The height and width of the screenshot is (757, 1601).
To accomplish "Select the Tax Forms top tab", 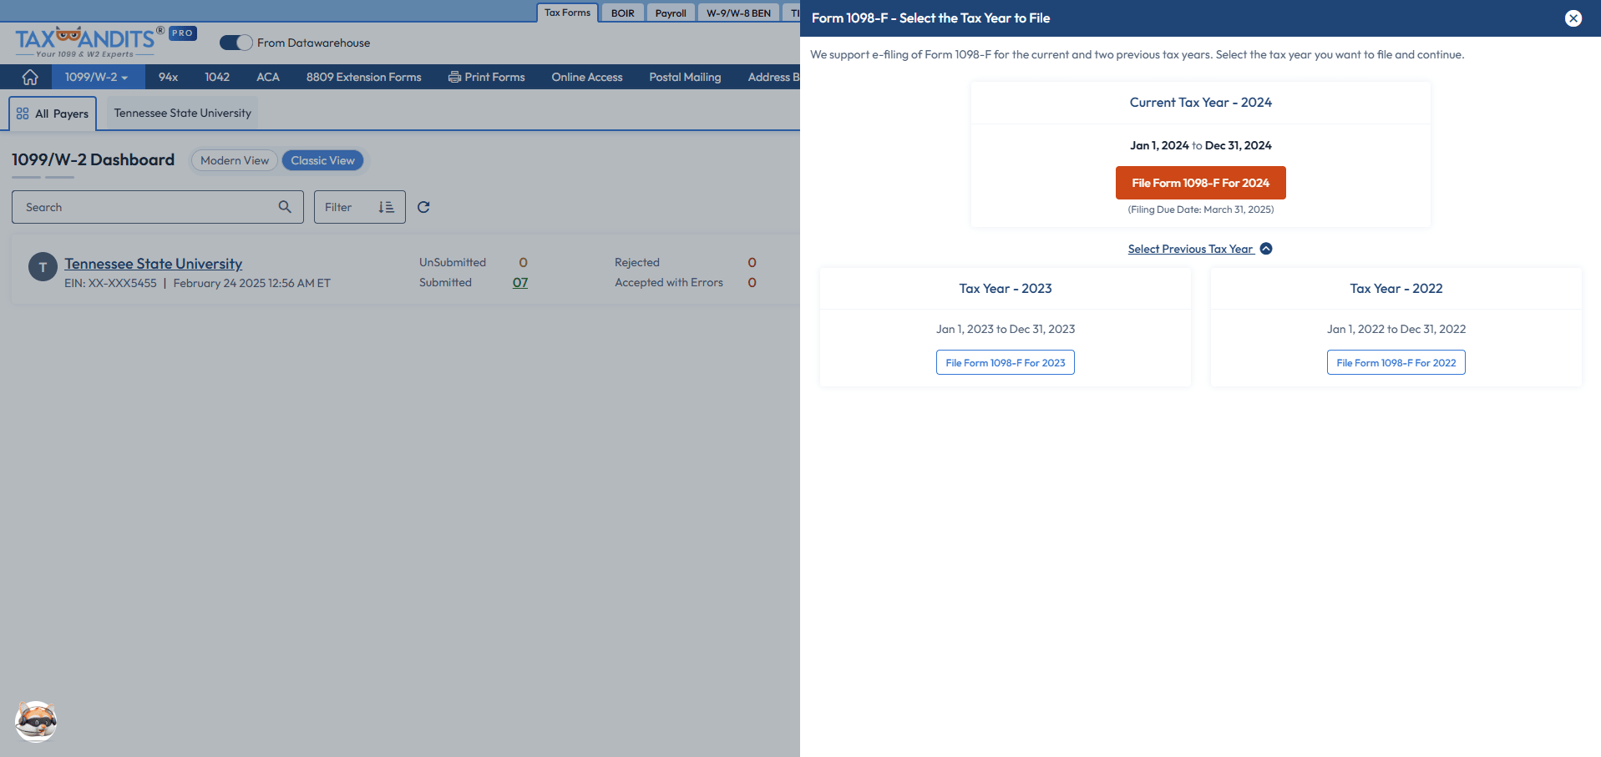I will [x=567, y=13].
